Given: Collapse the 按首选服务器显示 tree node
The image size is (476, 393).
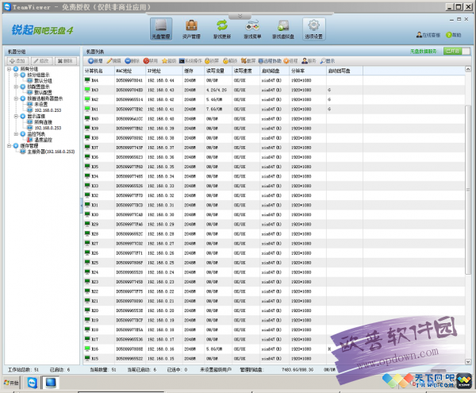Looking at the screenshot, I should (16, 98).
